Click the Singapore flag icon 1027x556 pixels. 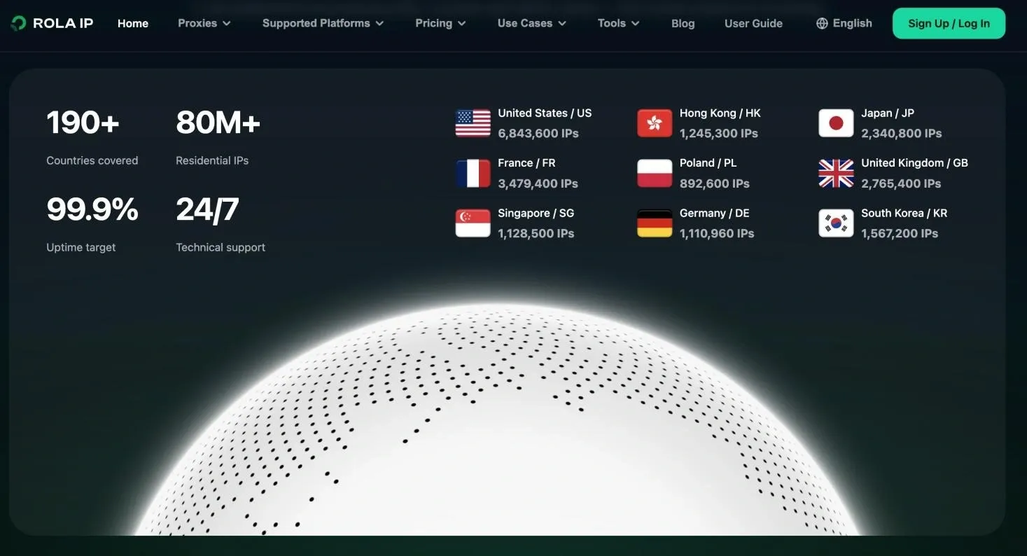click(x=473, y=223)
